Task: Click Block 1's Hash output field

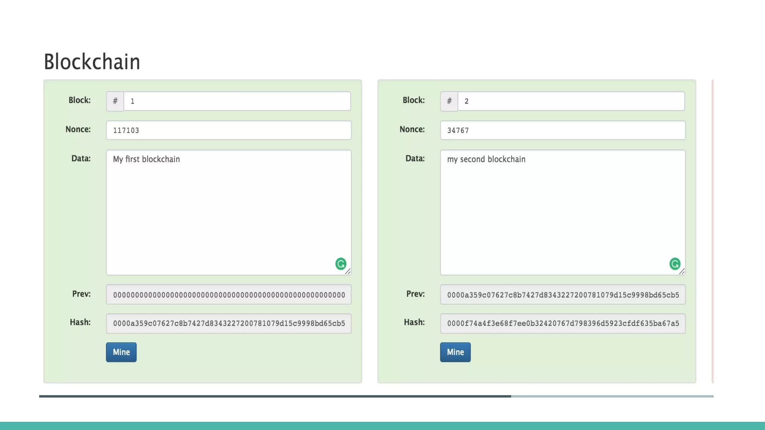Action: [x=229, y=324]
